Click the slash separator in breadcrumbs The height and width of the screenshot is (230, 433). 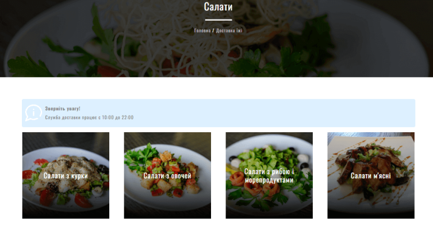(x=213, y=30)
